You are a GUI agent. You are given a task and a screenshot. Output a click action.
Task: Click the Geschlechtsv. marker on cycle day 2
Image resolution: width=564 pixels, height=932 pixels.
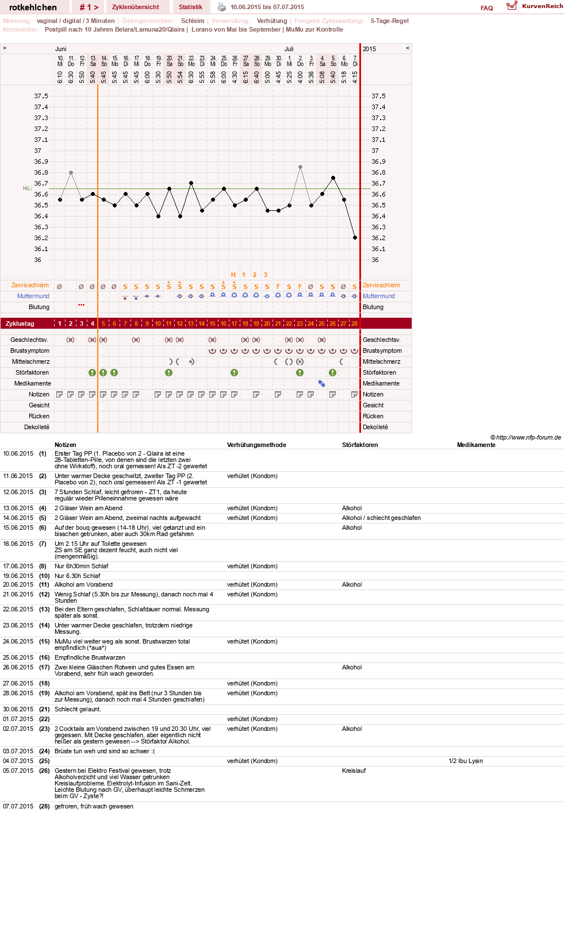[70, 340]
